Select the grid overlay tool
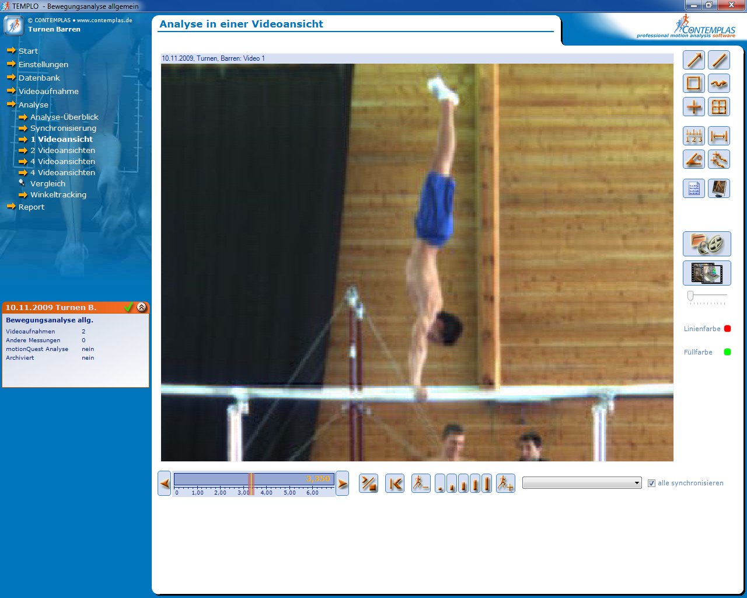Image resolution: width=747 pixels, height=598 pixels. (719, 107)
